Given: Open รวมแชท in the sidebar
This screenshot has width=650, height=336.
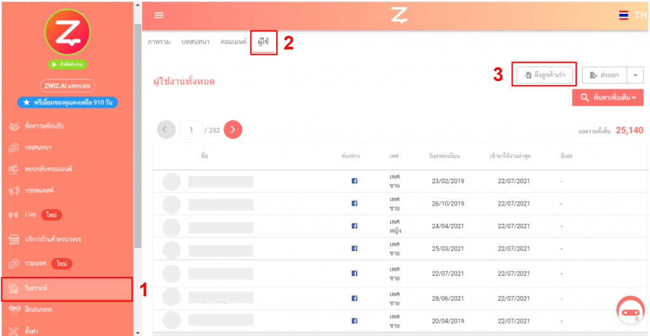Looking at the screenshot, I should click(66, 262).
